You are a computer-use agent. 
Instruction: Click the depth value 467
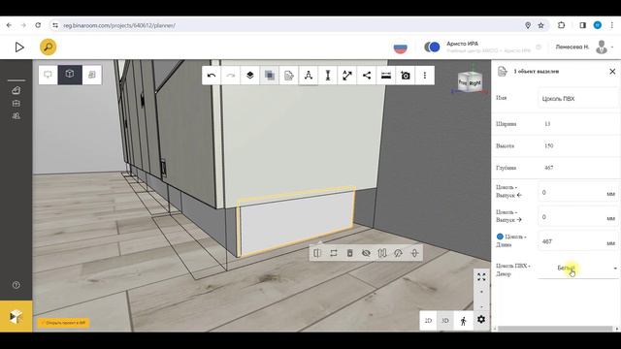click(549, 168)
